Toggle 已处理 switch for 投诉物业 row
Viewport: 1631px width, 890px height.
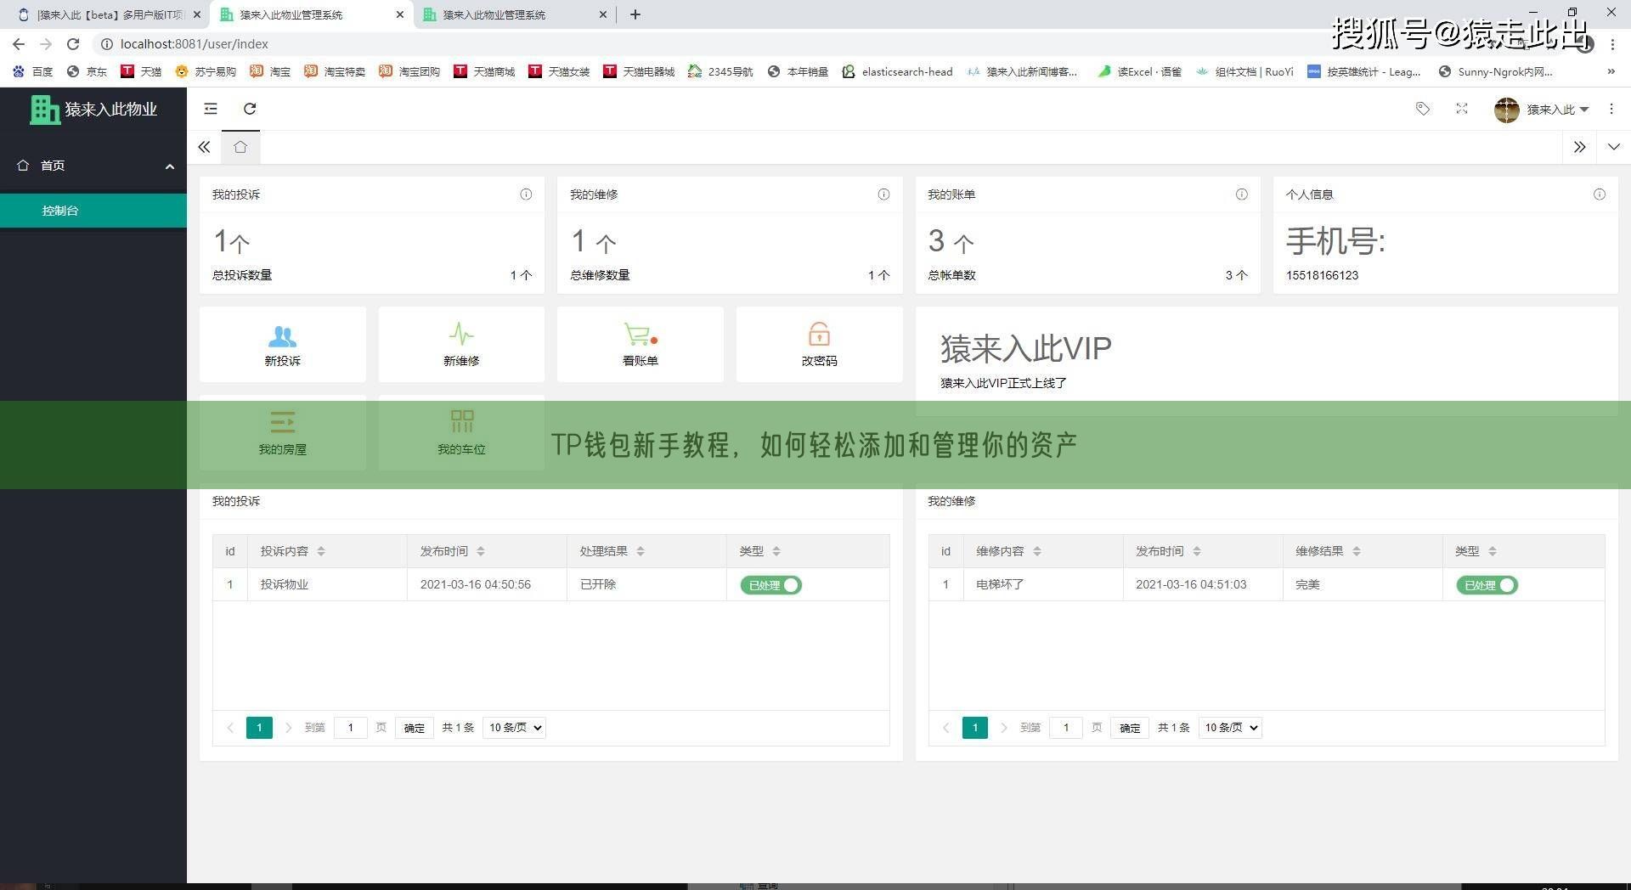(770, 585)
